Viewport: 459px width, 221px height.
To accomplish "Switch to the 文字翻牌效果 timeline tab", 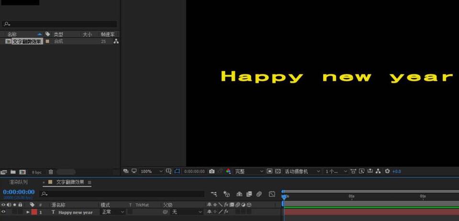I will pos(70,182).
